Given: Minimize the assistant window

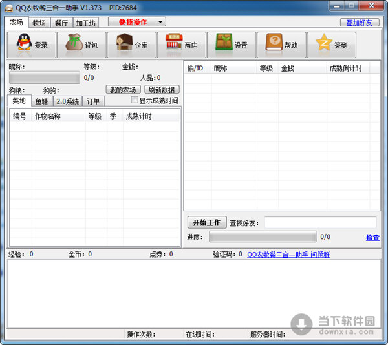Looking at the screenshot, I should (x=337, y=6).
